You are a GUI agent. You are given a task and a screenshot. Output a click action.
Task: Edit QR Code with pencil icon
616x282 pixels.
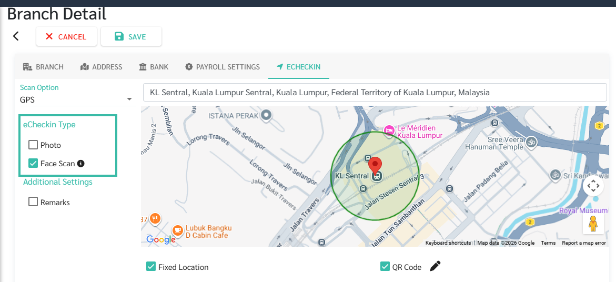435,266
